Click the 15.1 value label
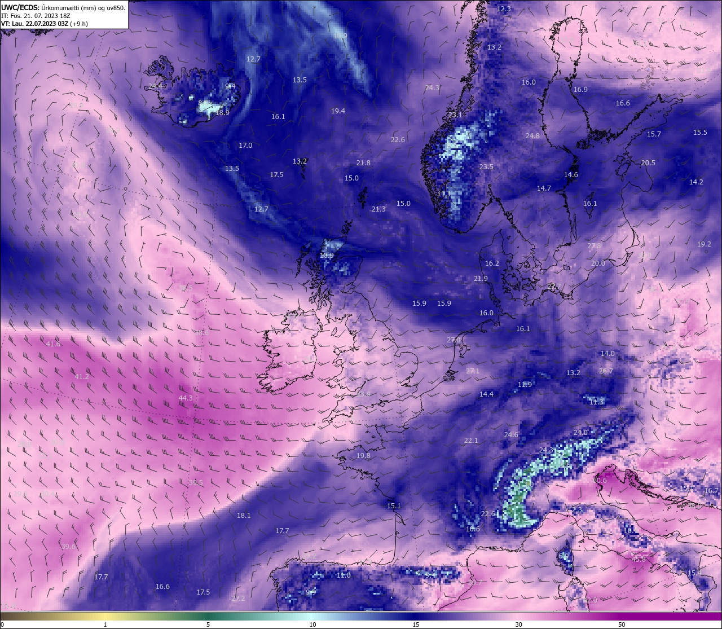This screenshot has width=722, height=629. click(394, 505)
